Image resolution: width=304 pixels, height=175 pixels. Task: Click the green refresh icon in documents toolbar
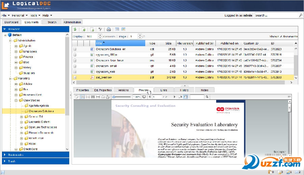75,30
